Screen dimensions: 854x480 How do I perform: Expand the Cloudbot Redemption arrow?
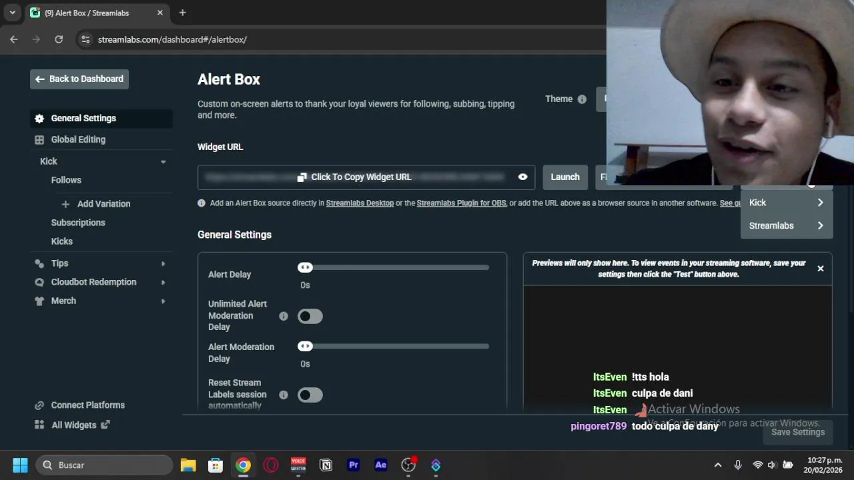(163, 283)
